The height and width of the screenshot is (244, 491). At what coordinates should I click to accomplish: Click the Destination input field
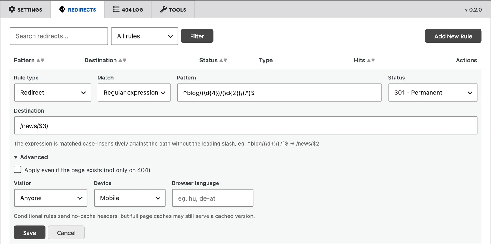[x=246, y=125]
